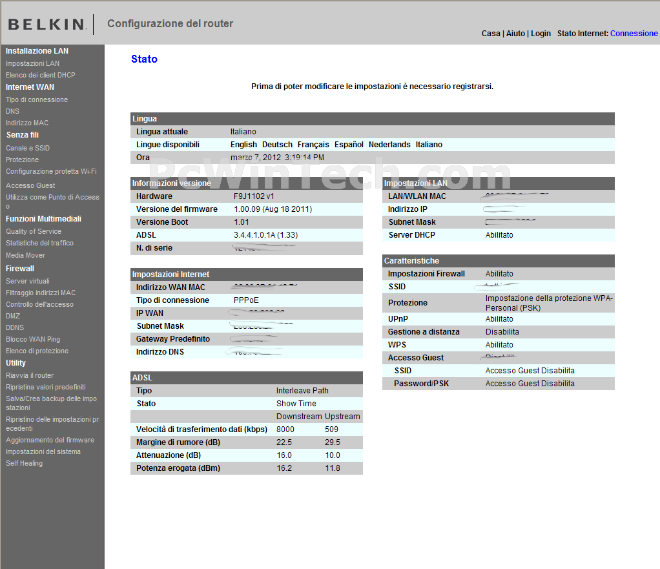Open Elenco dei client DHCP page
The width and height of the screenshot is (660, 569).
click(41, 75)
